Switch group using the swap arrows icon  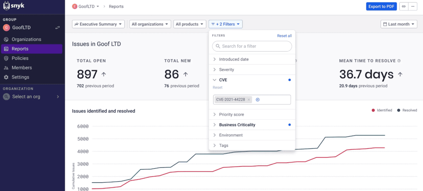pyautogui.click(x=57, y=28)
